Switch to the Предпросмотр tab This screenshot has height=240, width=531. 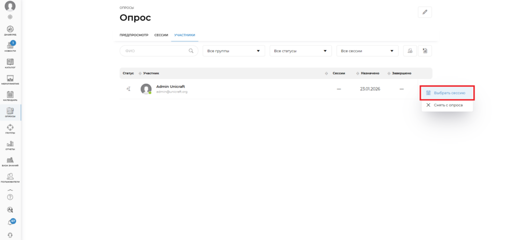pyautogui.click(x=134, y=35)
